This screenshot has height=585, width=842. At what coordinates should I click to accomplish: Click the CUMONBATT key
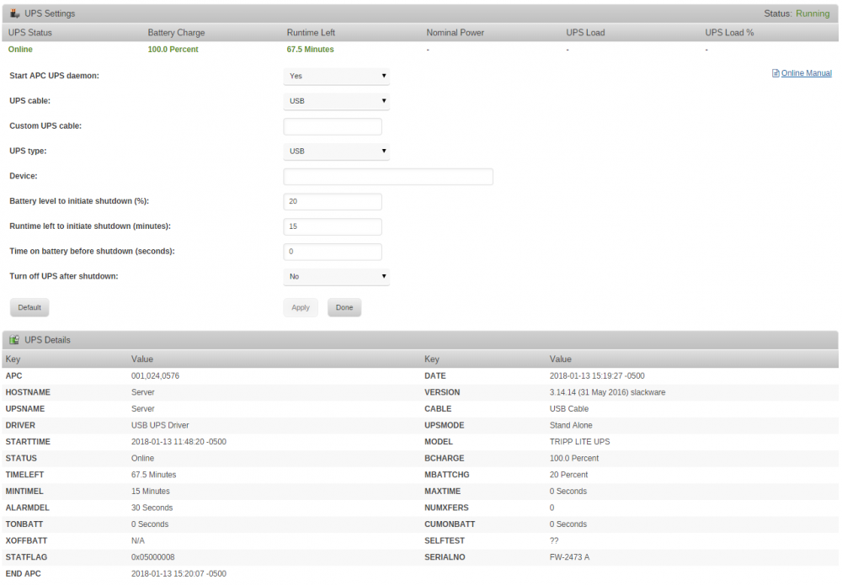tap(450, 524)
